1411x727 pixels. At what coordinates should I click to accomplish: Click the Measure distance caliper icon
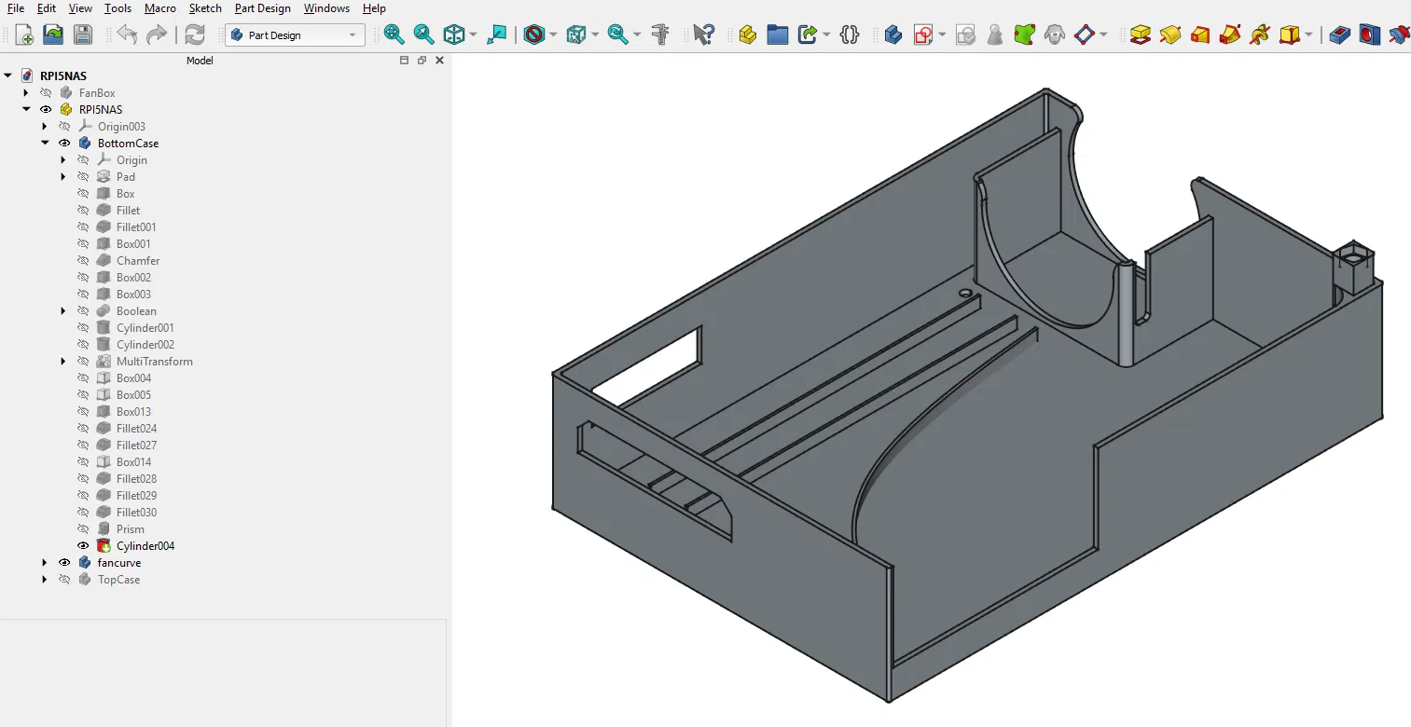tap(660, 34)
